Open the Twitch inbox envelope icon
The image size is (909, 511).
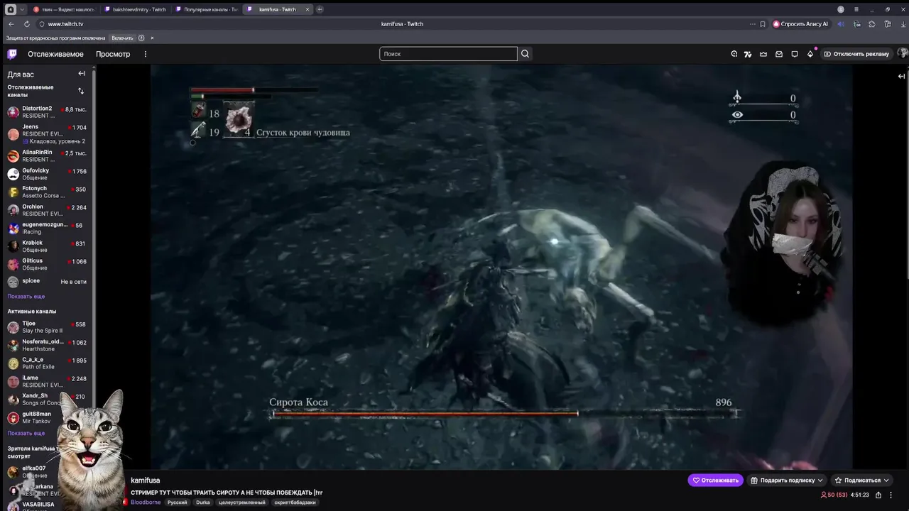coord(779,54)
